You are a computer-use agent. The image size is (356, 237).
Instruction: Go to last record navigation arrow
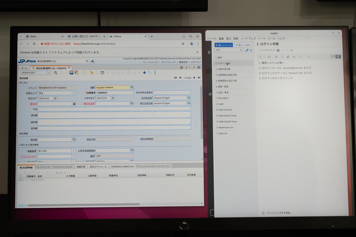(199, 78)
